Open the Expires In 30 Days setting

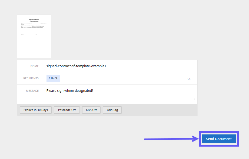tap(36, 110)
